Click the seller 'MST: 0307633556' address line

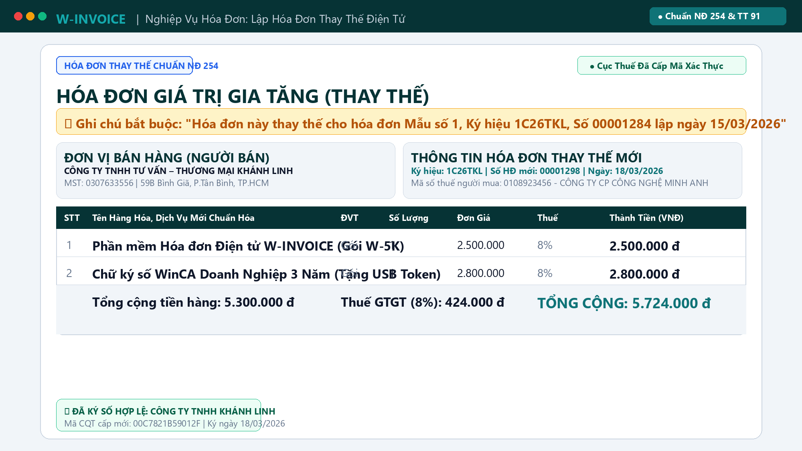tap(166, 183)
